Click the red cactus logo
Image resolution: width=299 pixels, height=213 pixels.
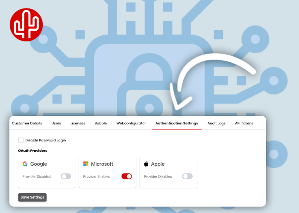click(26, 25)
